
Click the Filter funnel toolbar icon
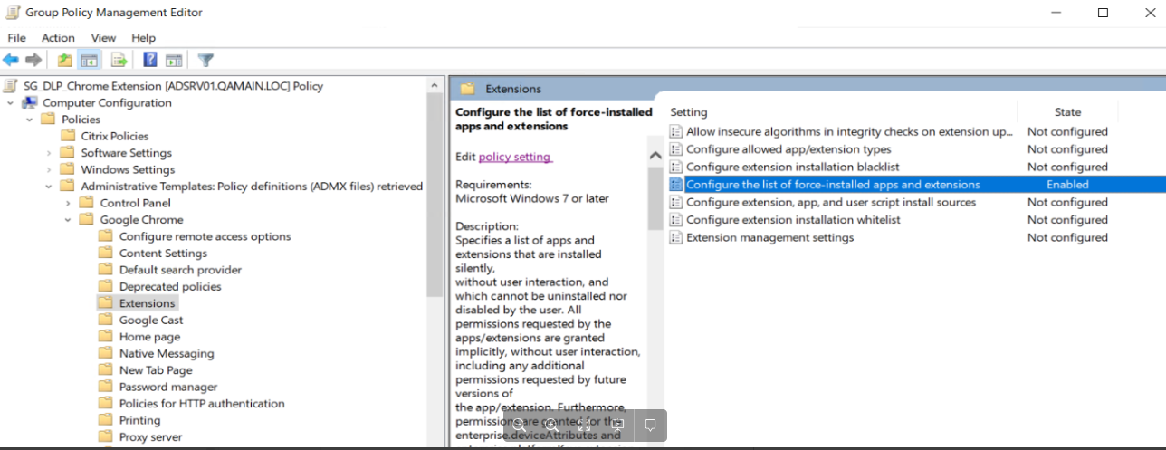(205, 61)
